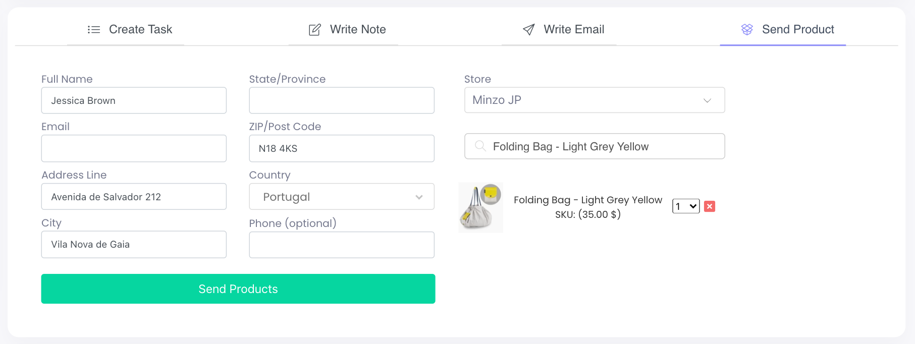915x344 pixels.
Task: Click the Full Name input field
Action: pos(134,100)
